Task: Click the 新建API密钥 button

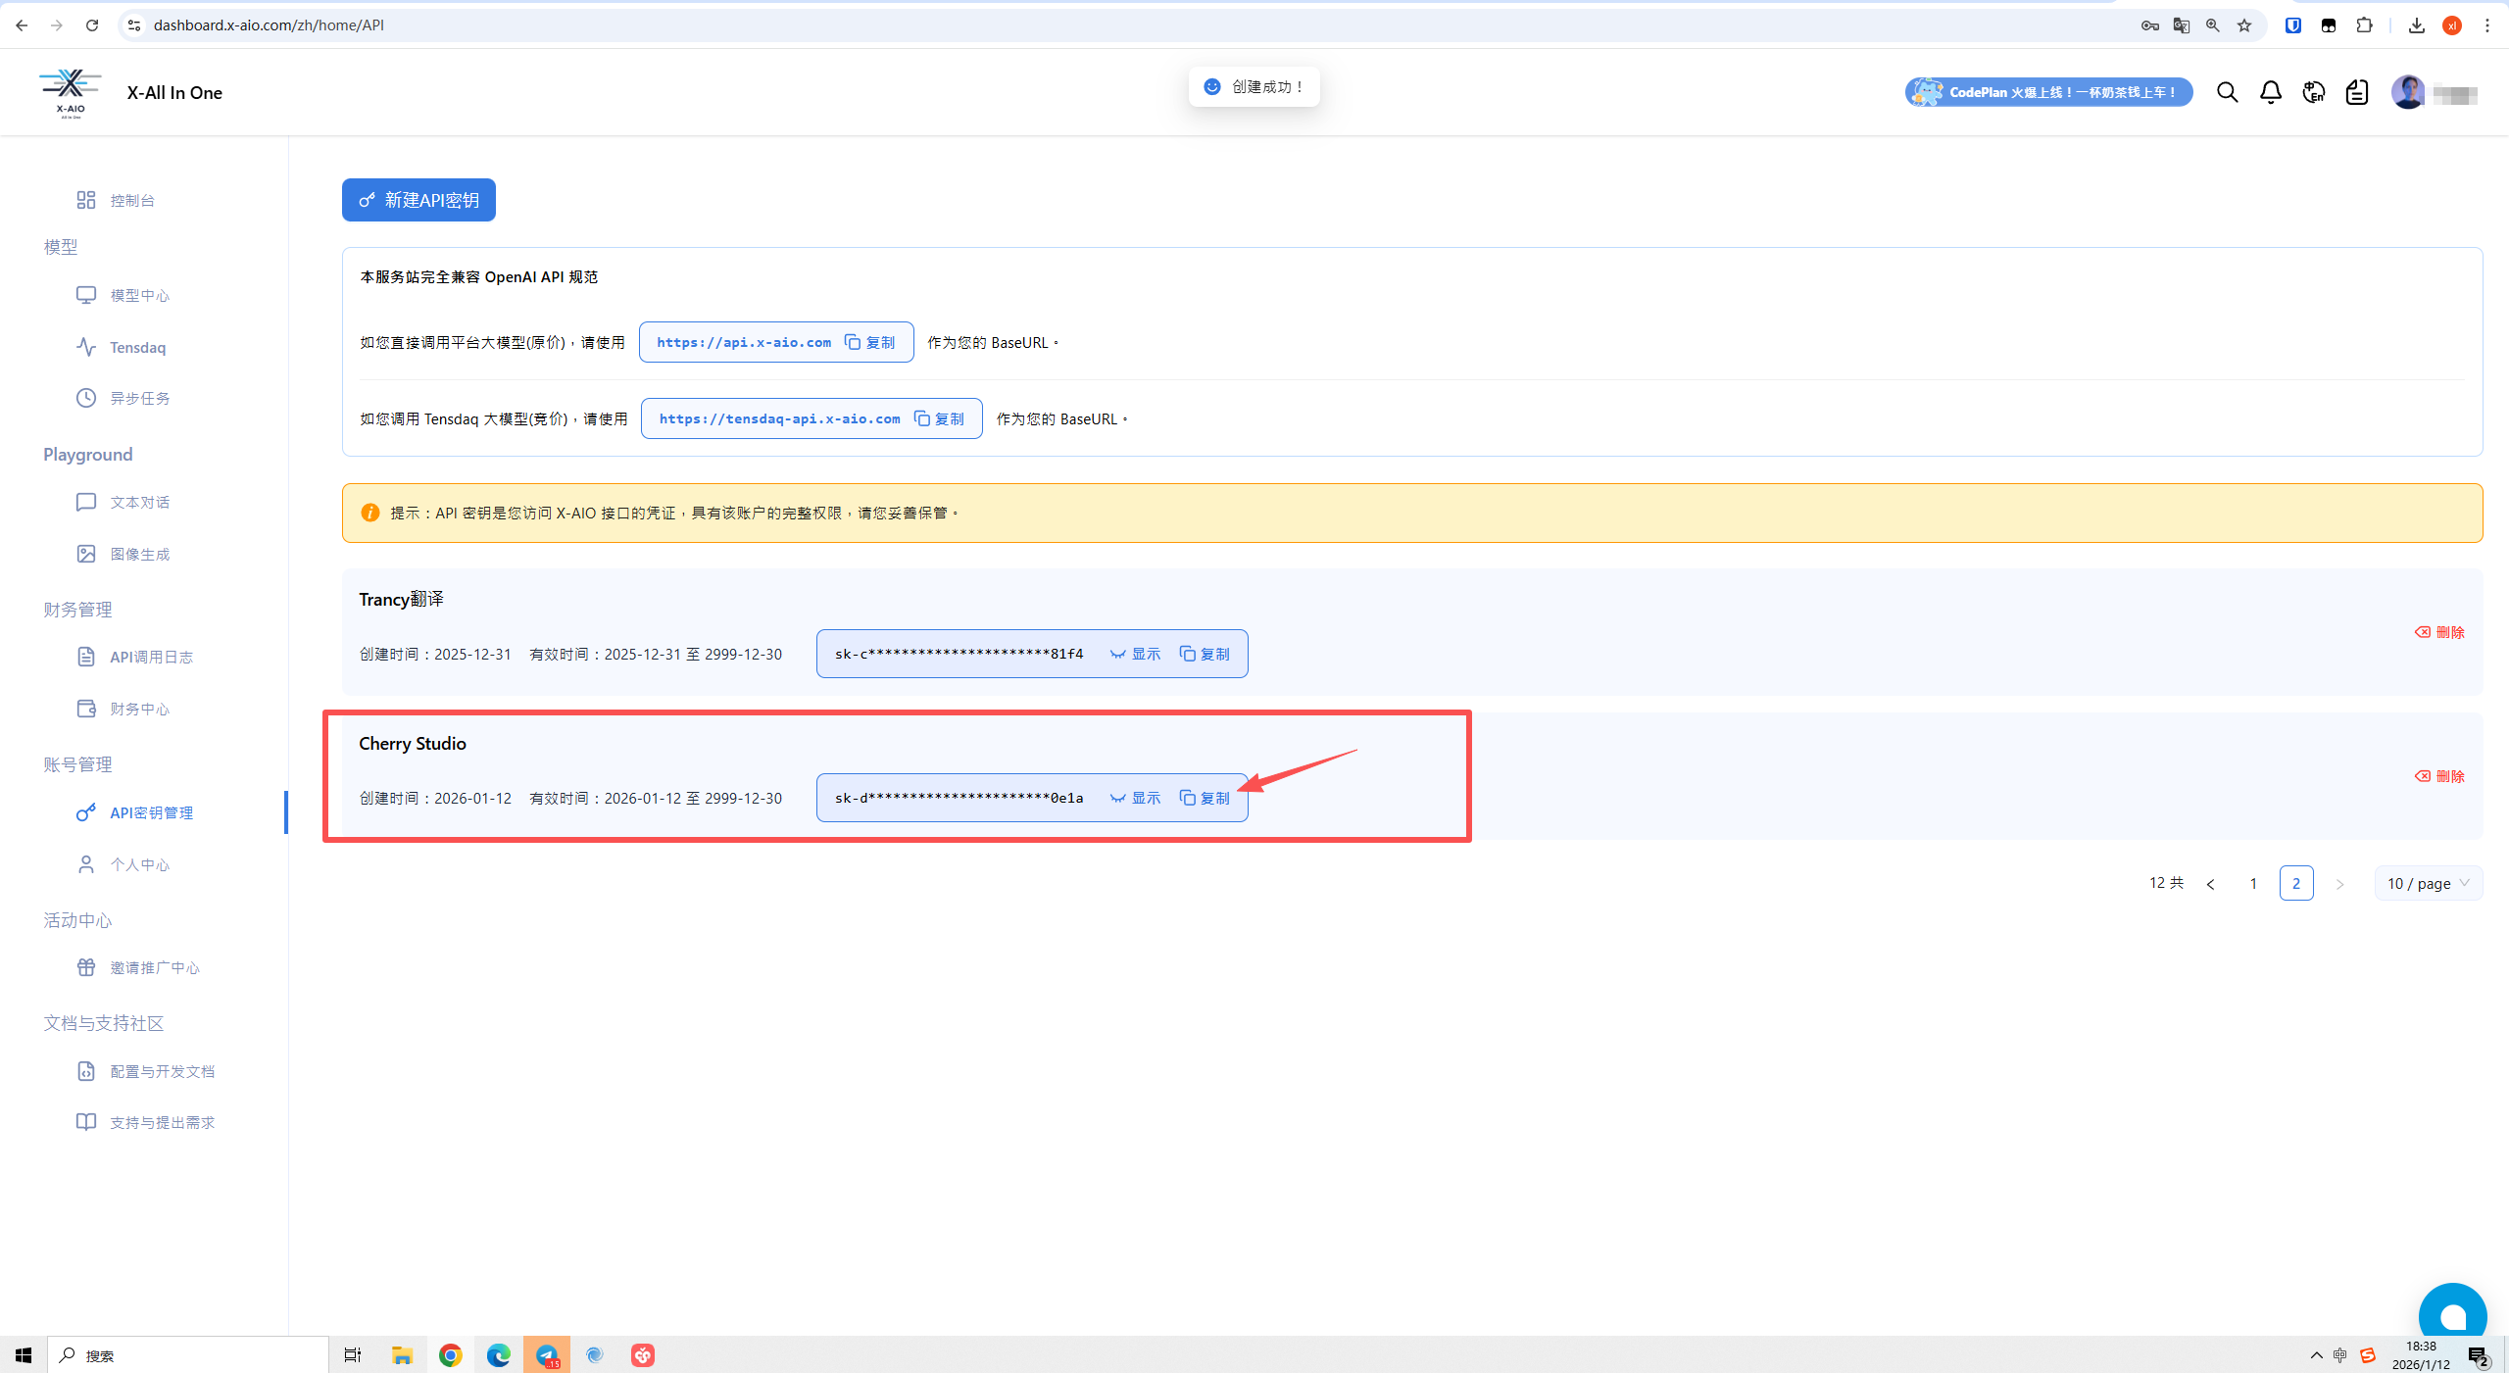Action: pyautogui.click(x=418, y=200)
